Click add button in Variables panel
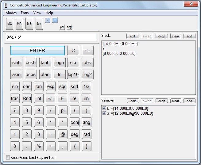Image resolution: width=201 pixels, height=165 pixels. pos(189,101)
